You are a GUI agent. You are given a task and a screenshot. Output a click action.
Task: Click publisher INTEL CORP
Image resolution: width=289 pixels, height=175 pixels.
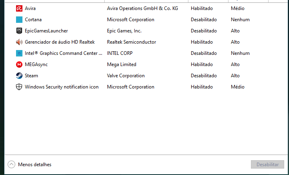pyautogui.click(x=120, y=53)
